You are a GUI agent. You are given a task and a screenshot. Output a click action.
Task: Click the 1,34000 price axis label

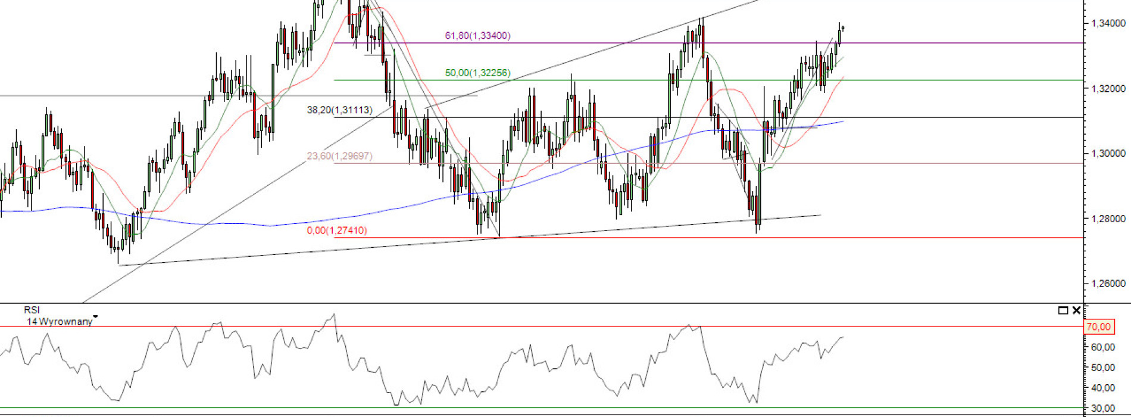[x=1108, y=23]
